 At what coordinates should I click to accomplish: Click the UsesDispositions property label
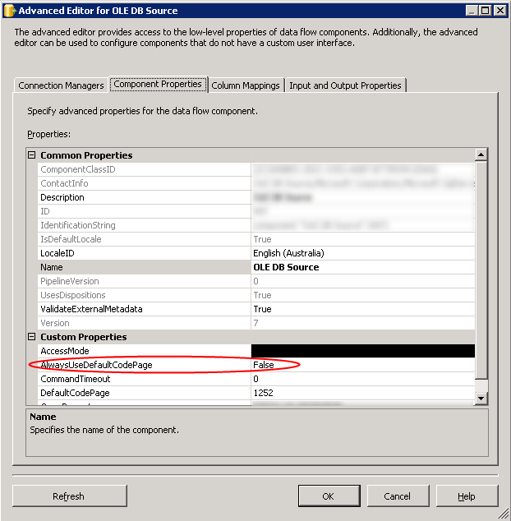pyautogui.click(x=73, y=295)
